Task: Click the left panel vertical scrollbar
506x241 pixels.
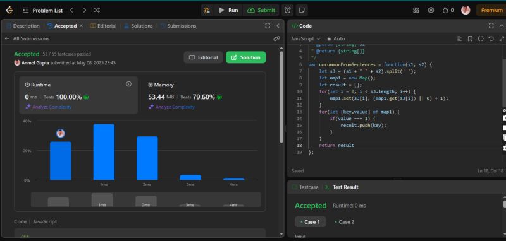Action: (x=281, y=97)
